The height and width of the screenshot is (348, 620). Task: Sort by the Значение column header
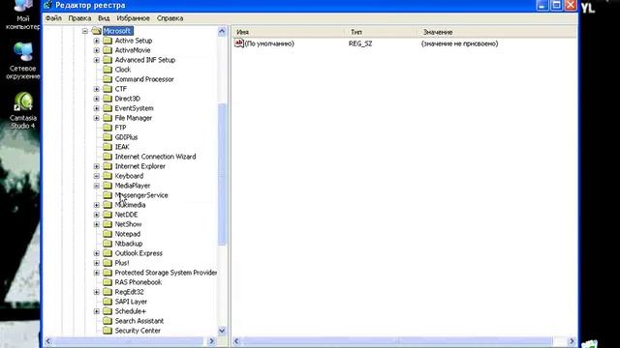point(497,32)
